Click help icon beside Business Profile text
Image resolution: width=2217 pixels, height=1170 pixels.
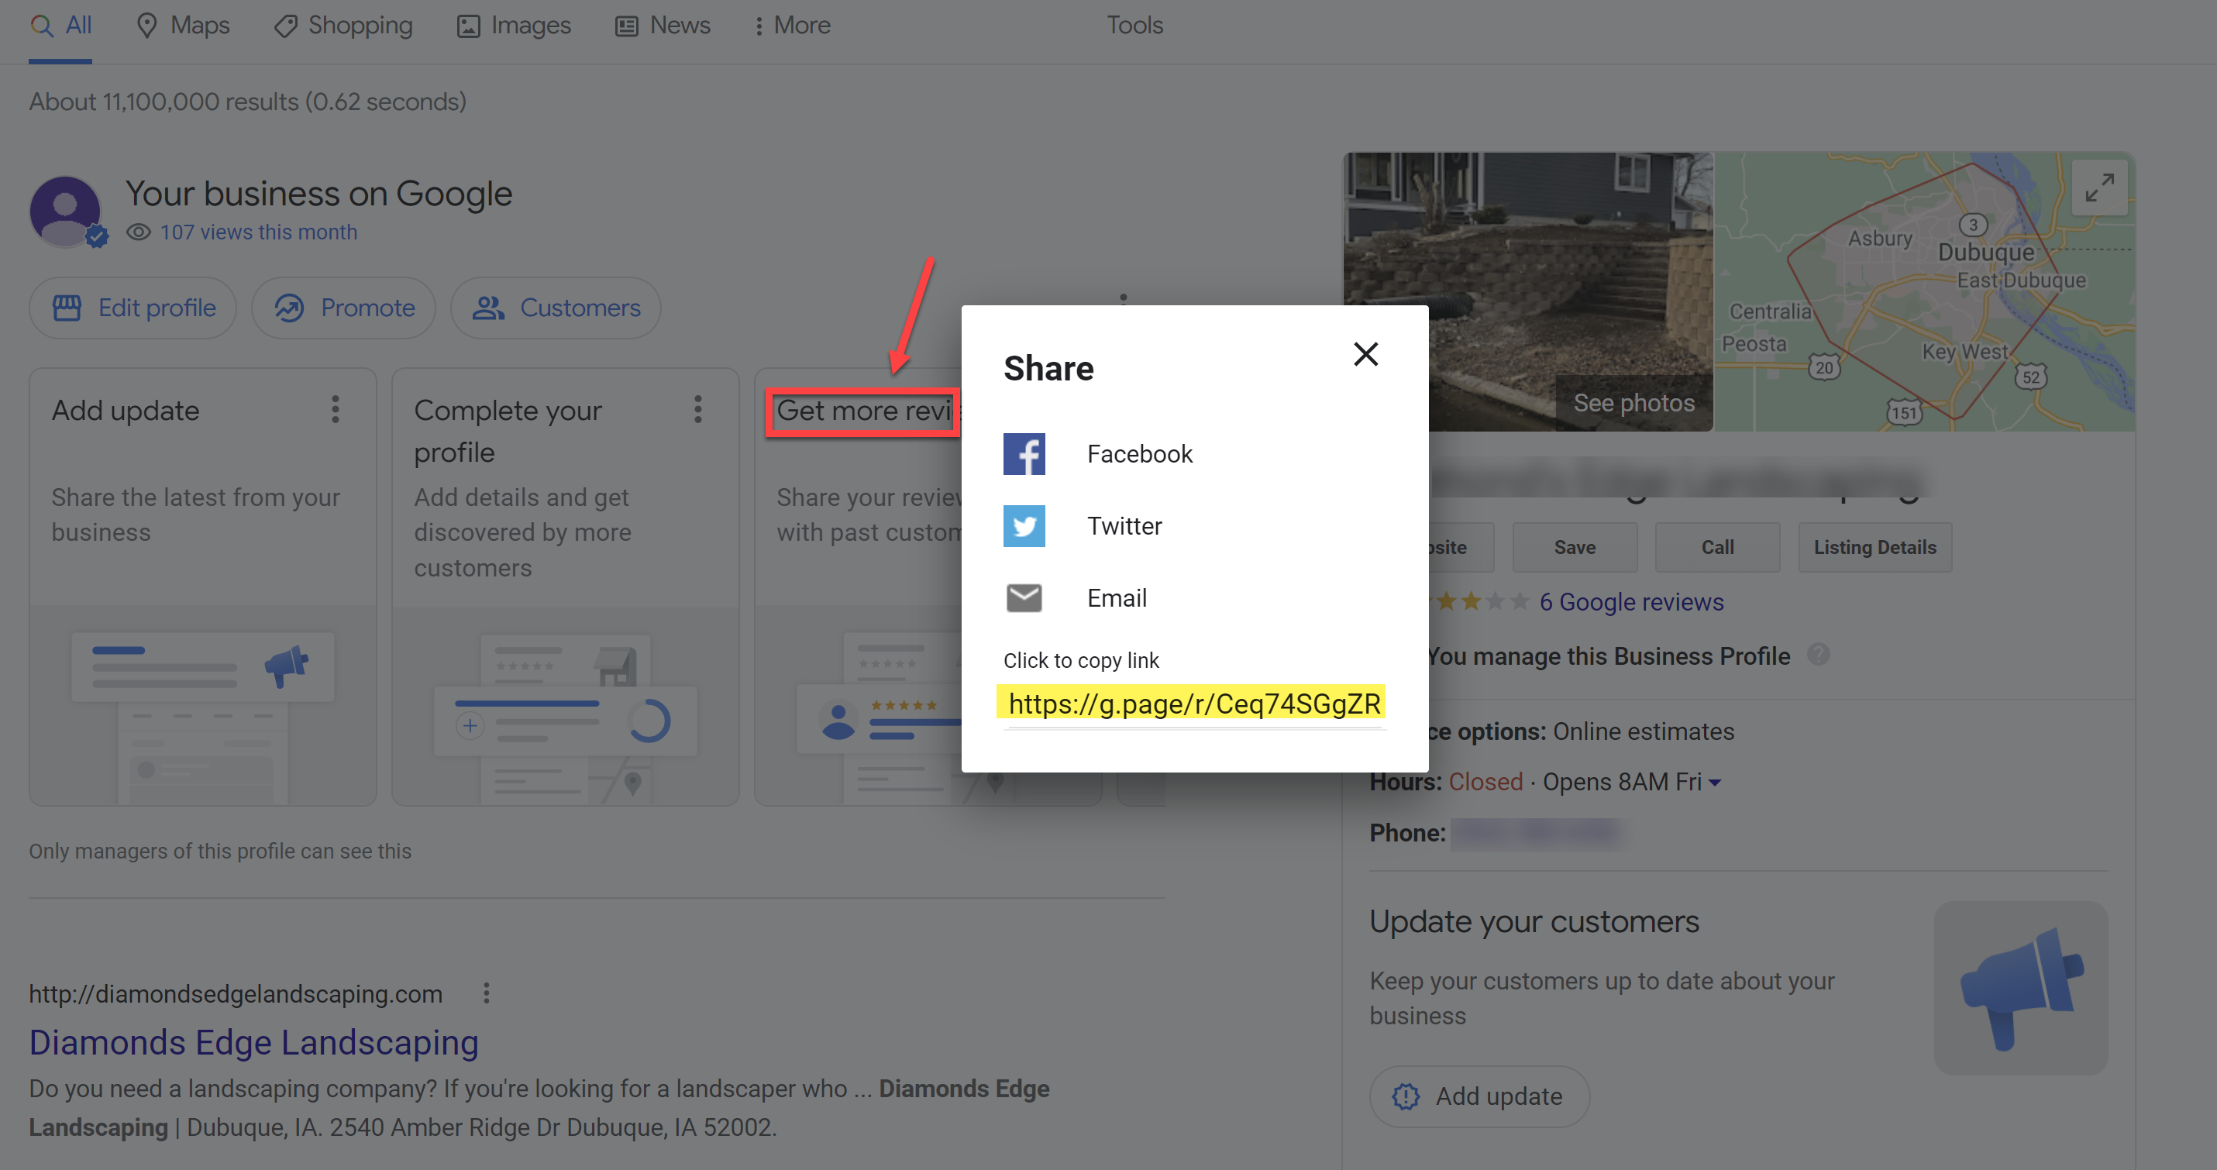pyautogui.click(x=1819, y=656)
